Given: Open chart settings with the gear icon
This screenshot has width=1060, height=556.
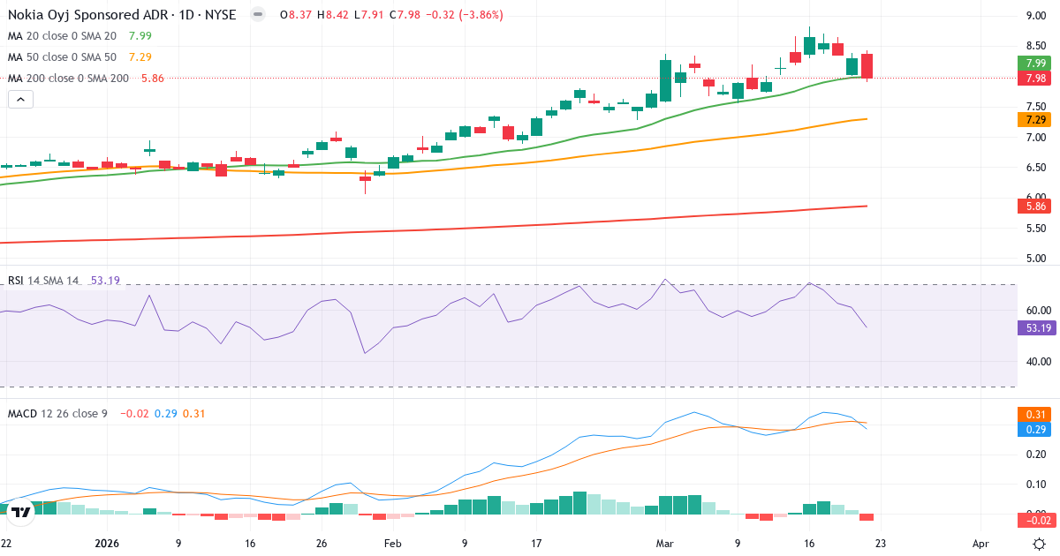Looking at the screenshot, I should (x=1041, y=545).
